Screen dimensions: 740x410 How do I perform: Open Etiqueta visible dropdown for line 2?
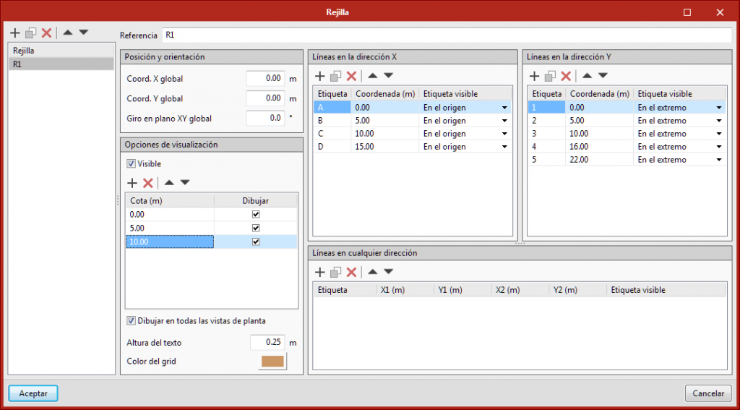pyautogui.click(x=719, y=121)
